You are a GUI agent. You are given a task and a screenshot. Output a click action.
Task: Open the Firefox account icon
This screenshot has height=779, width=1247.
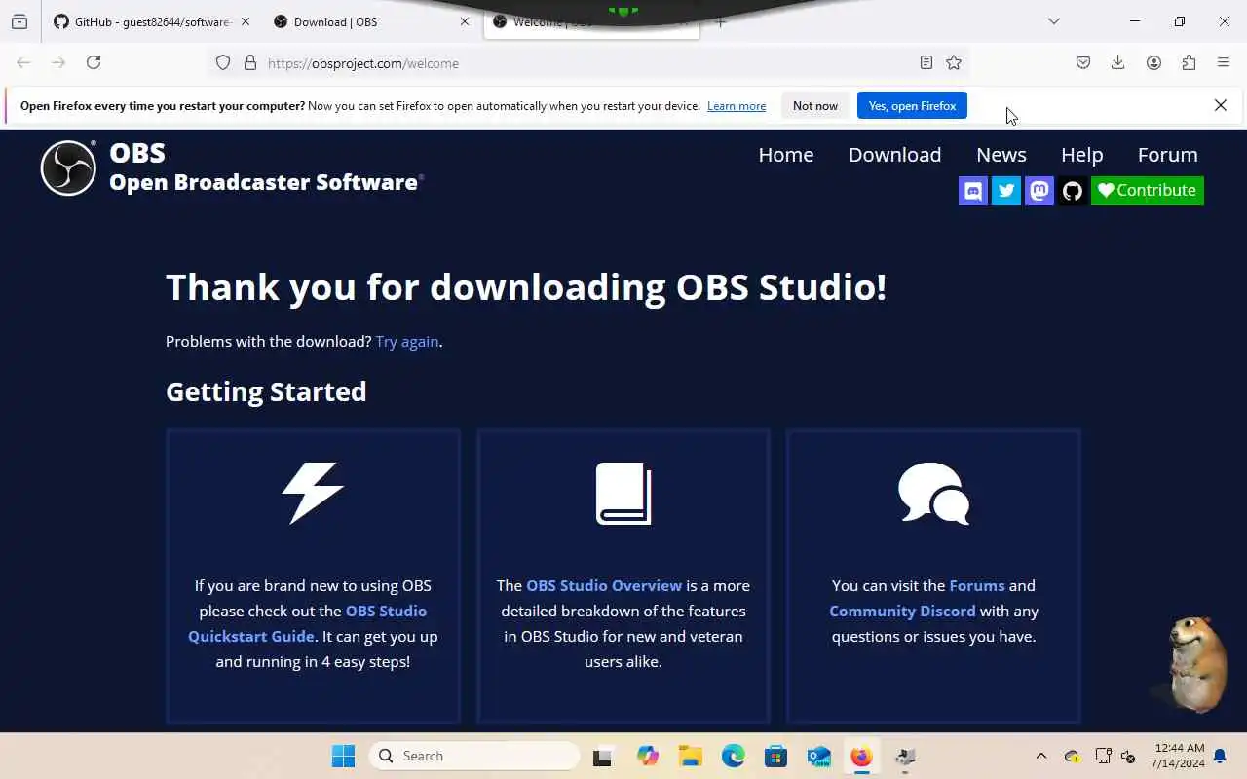click(x=1153, y=62)
